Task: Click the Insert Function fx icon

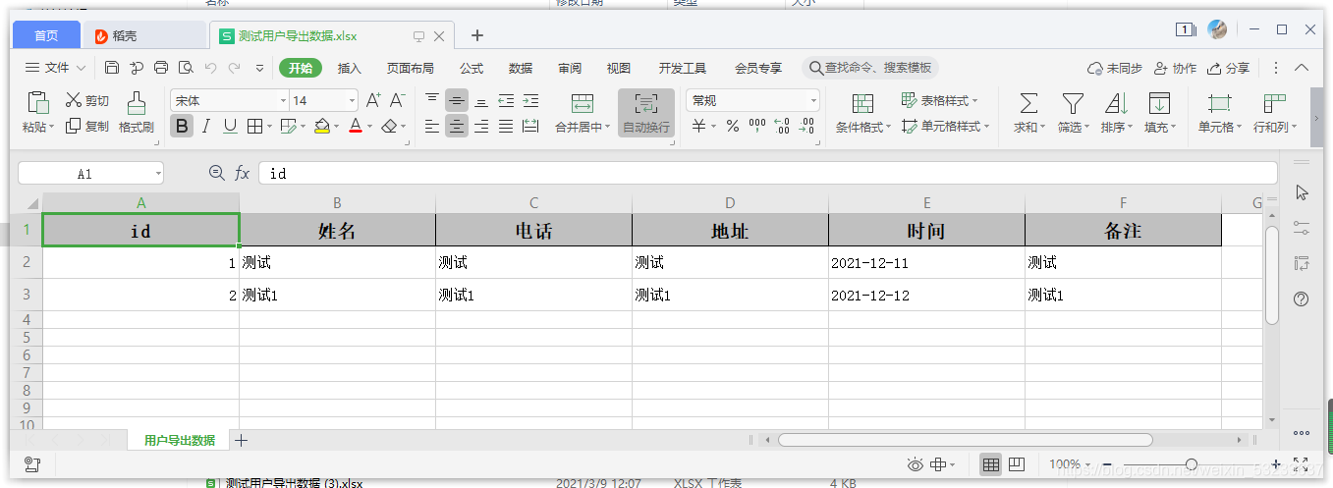Action: [x=242, y=173]
